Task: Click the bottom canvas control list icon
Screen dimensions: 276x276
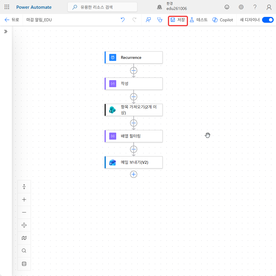Action: point(24,264)
